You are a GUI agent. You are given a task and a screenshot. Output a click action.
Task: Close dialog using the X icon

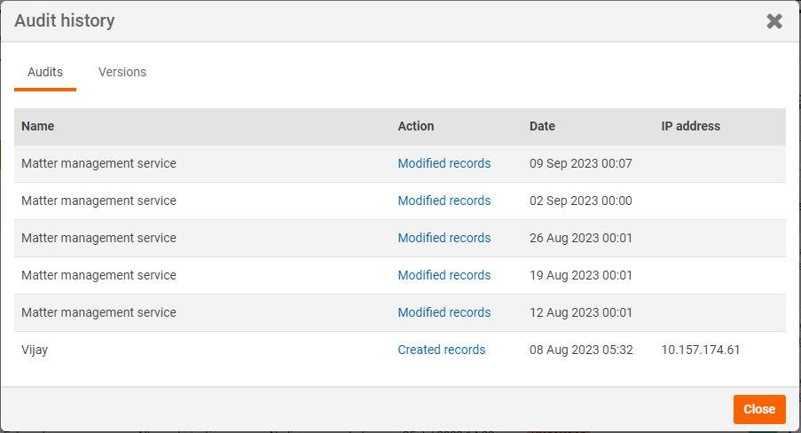pyautogui.click(x=774, y=21)
